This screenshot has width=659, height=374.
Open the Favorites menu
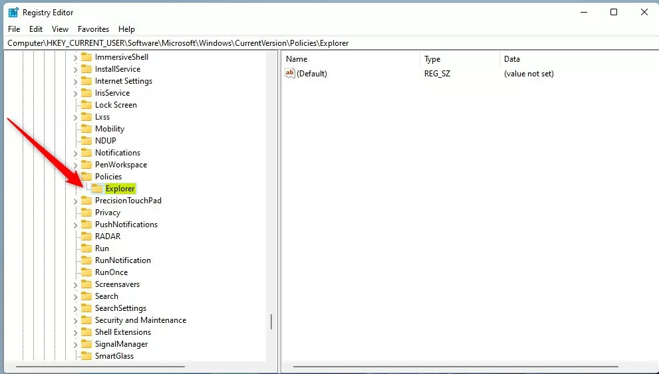[93, 29]
